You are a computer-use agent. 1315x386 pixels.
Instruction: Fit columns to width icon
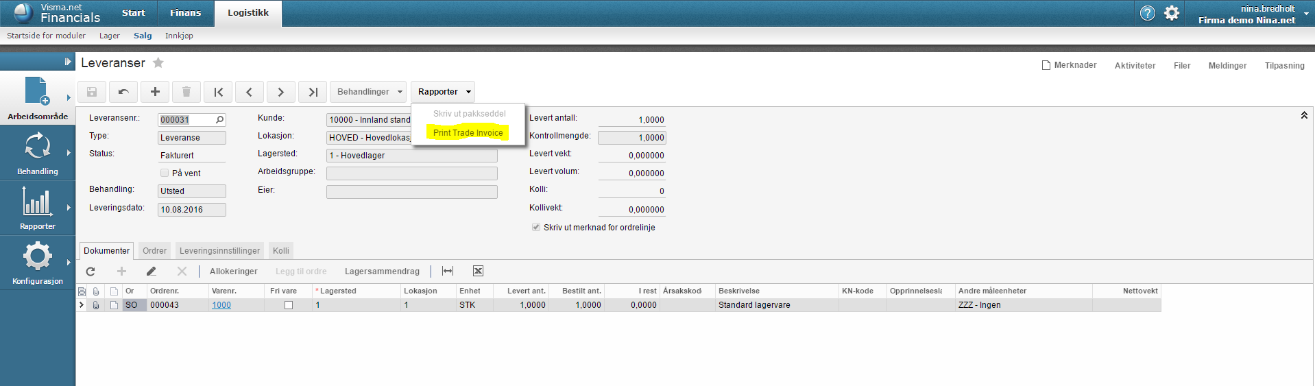(x=448, y=272)
